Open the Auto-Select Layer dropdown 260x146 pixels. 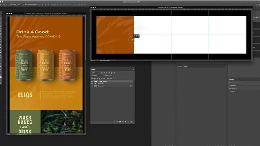(20, 5)
